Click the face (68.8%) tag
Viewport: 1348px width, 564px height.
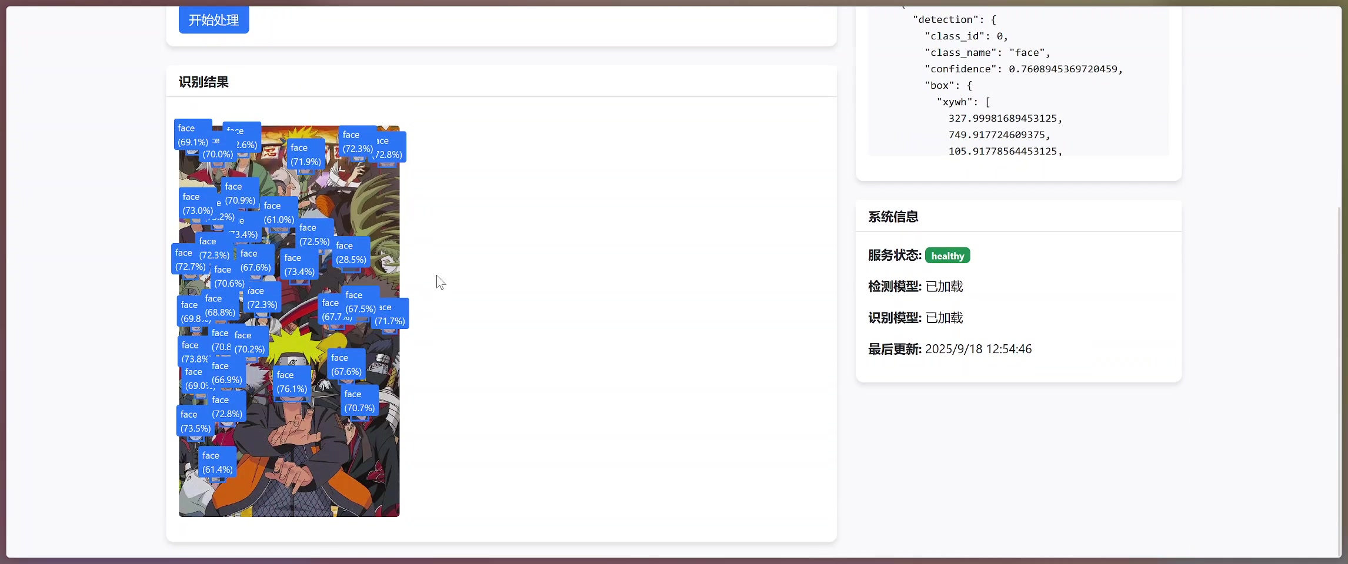tap(220, 305)
